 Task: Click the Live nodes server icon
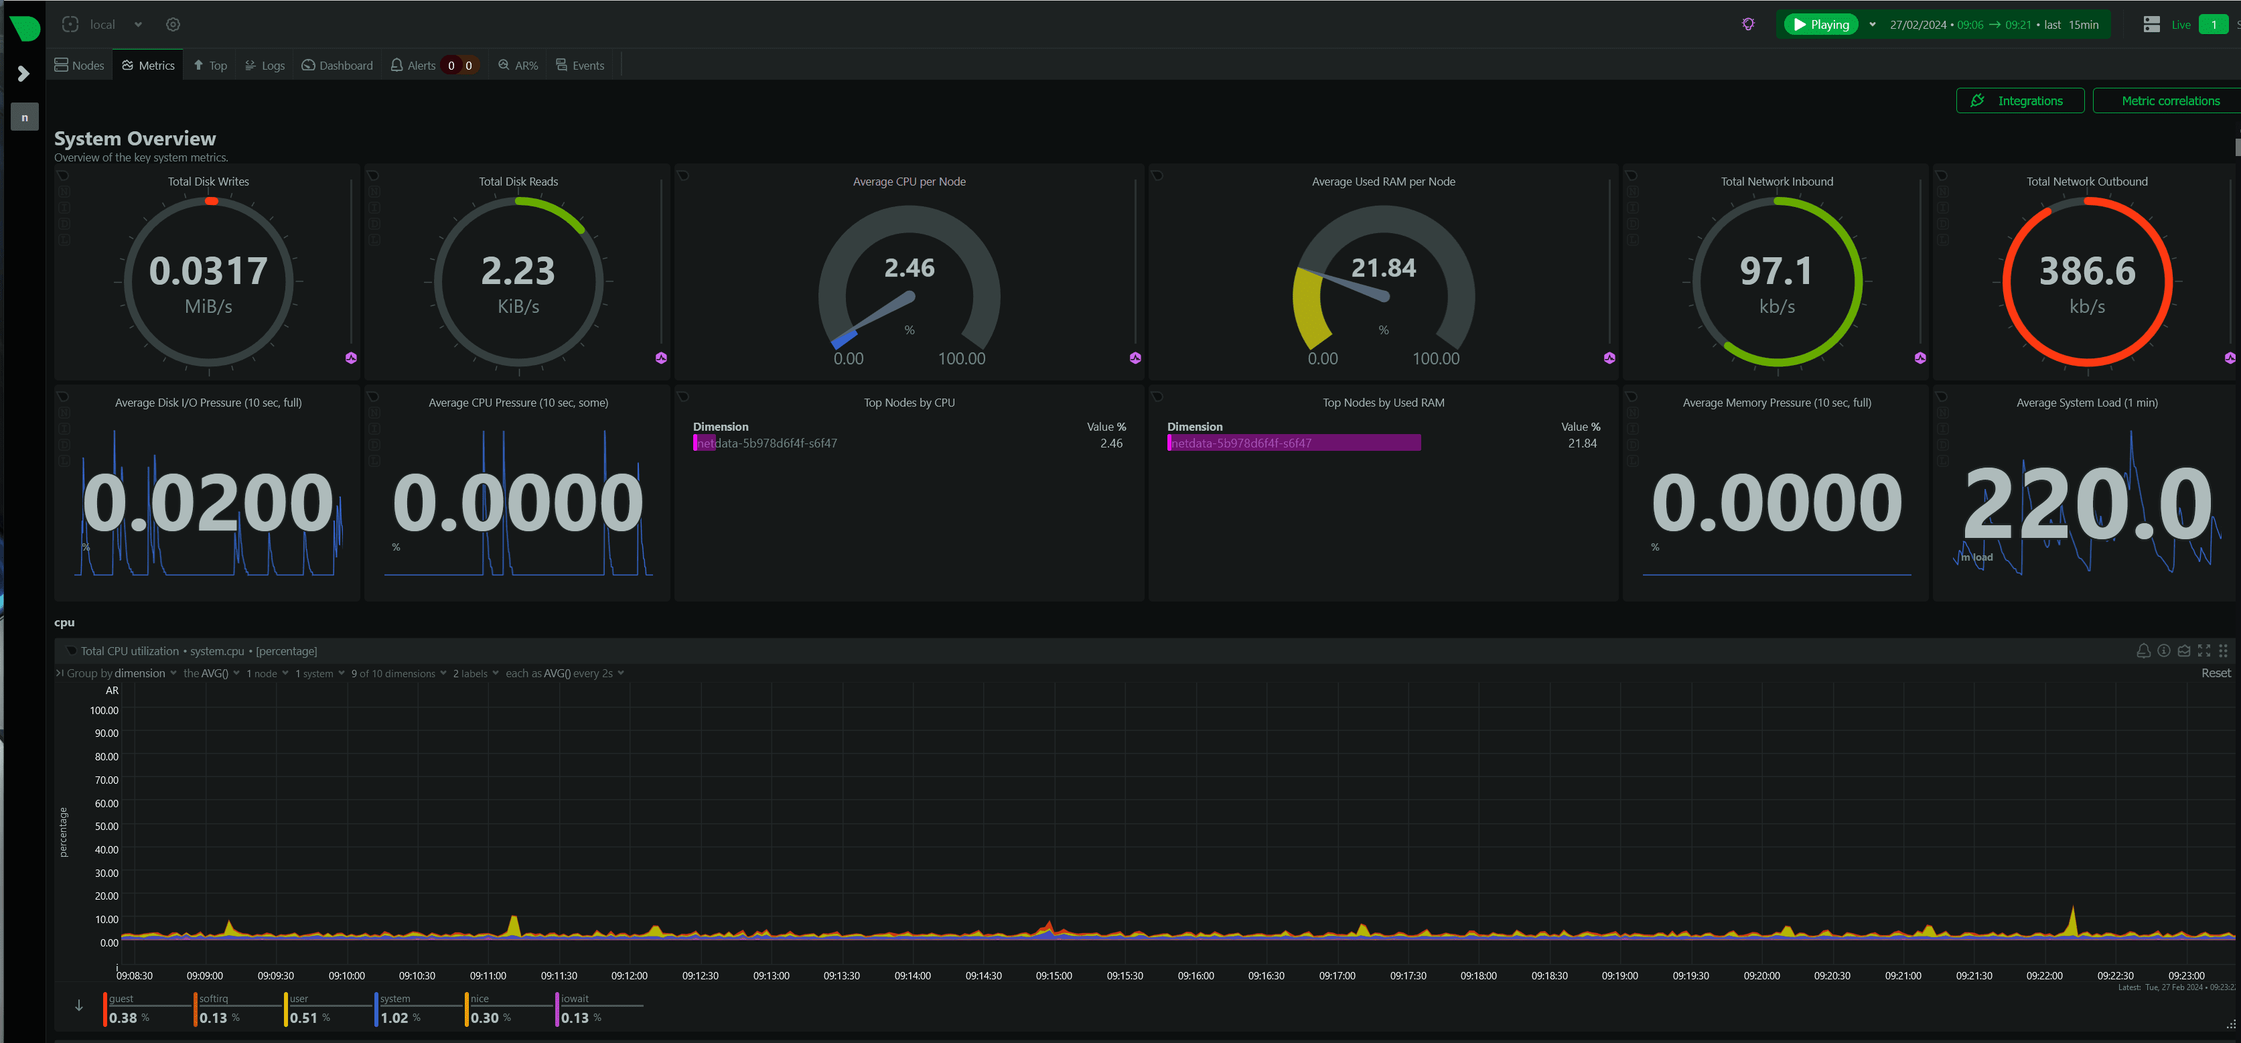tap(2151, 24)
